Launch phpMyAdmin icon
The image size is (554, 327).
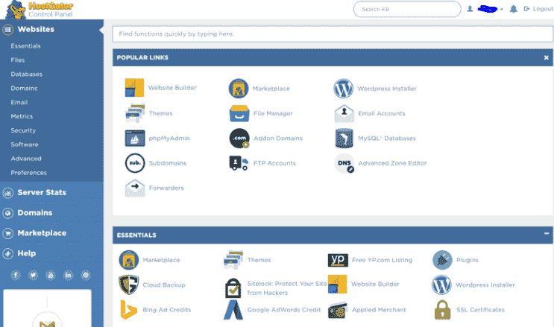click(135, 138)
